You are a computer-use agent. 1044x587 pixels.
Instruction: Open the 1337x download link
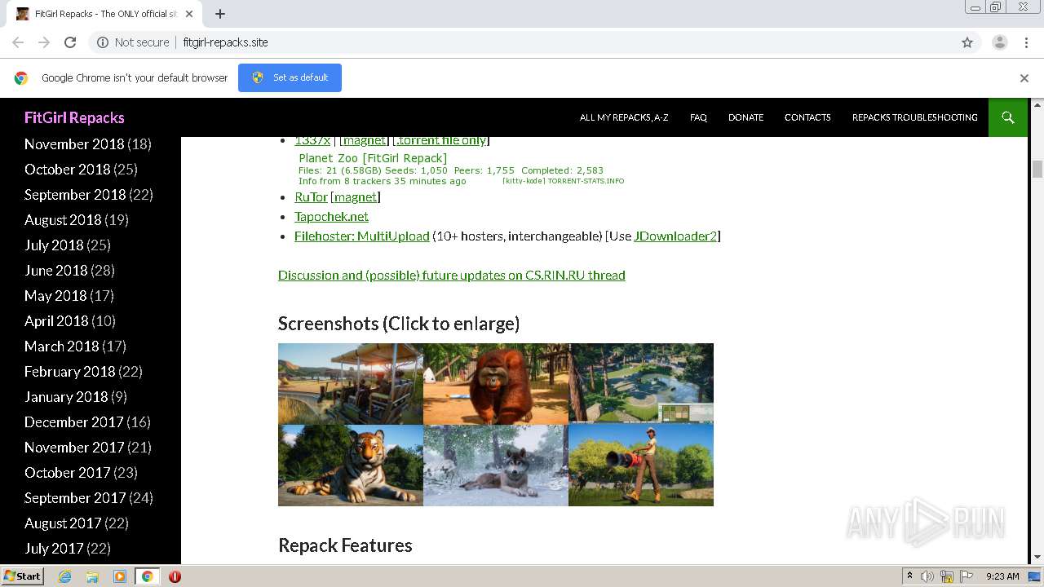click(312, 140)
